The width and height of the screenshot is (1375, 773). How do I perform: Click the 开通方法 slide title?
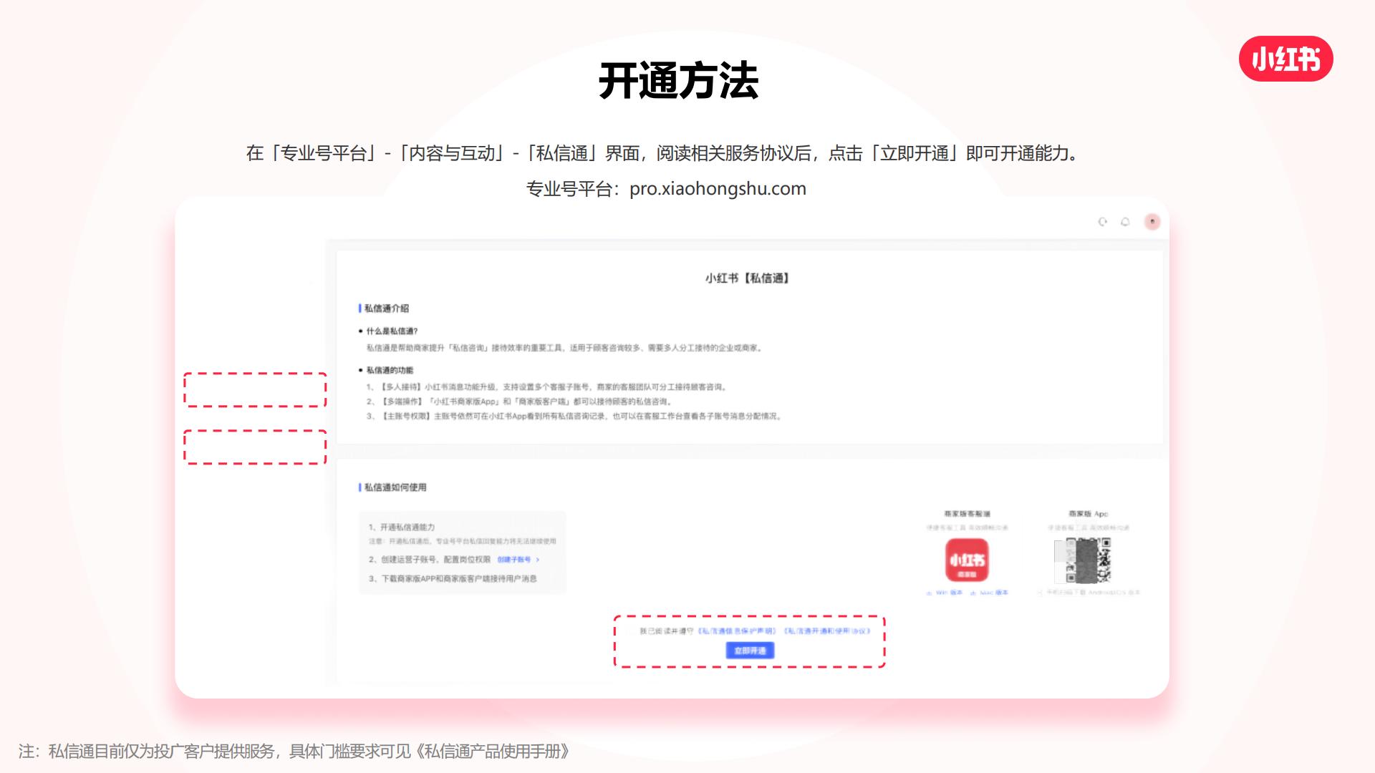click(678, 80)
